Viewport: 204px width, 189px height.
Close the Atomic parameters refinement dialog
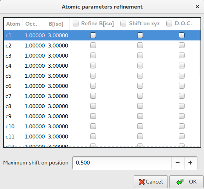click(x=197, y=7)
